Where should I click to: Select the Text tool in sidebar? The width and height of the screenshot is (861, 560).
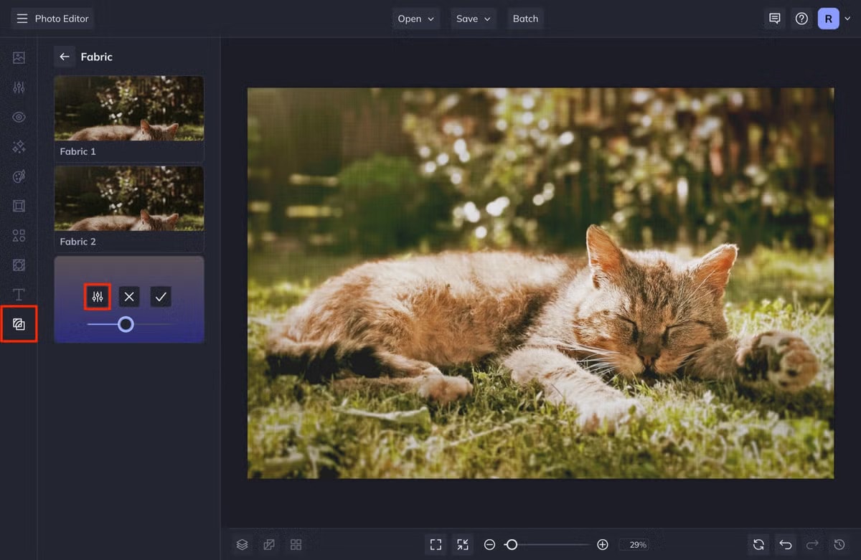point(19,295)
